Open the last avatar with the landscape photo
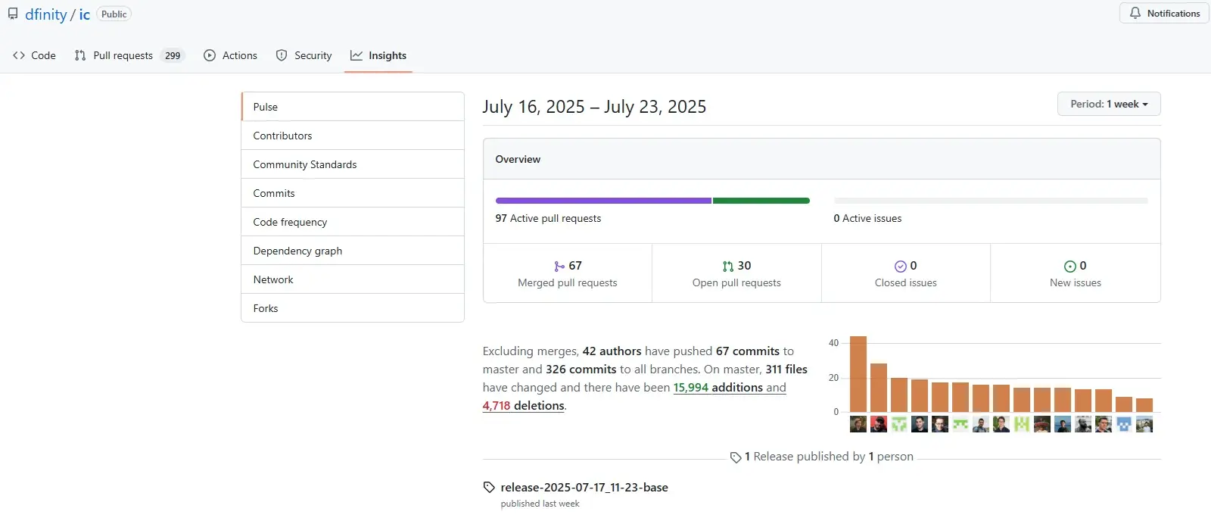Viewport: 1211px width, 521px height. coord(1144,424)
